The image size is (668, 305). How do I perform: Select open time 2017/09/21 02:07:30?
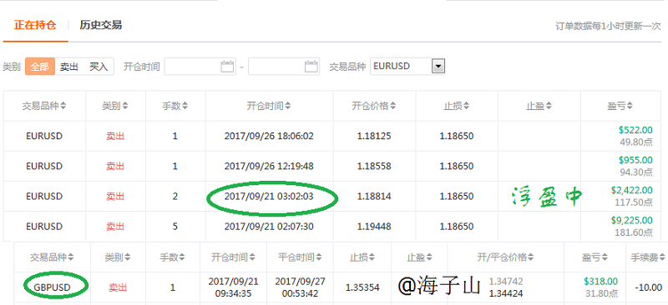click(269, 227)
